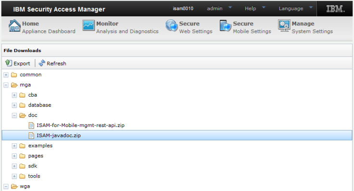Click ISAM-for-Mobile-mgmt-rest-api.zip file icon
Screen dimensions: 354x191
pos(31,125)
